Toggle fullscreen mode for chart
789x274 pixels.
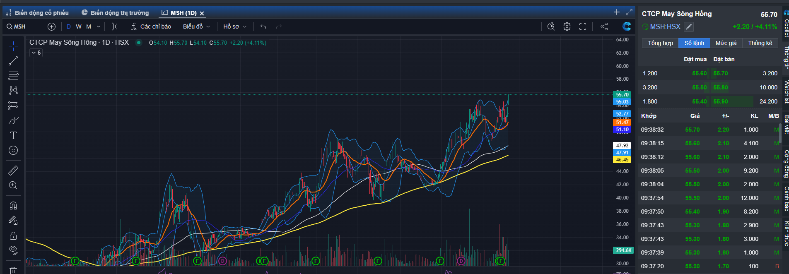click(x=583, y=26)
